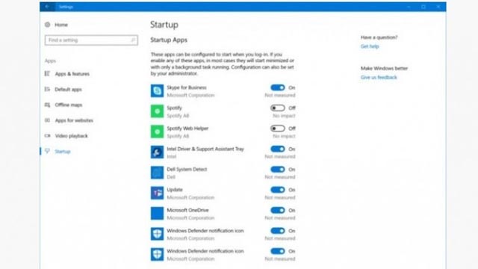Click 'Make Windows better' text
The image size is (478, 269).
tap(384, 68)
